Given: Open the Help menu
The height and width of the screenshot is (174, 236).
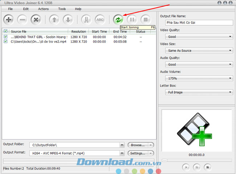Looking at the screenshot, I should pos(78,9).
